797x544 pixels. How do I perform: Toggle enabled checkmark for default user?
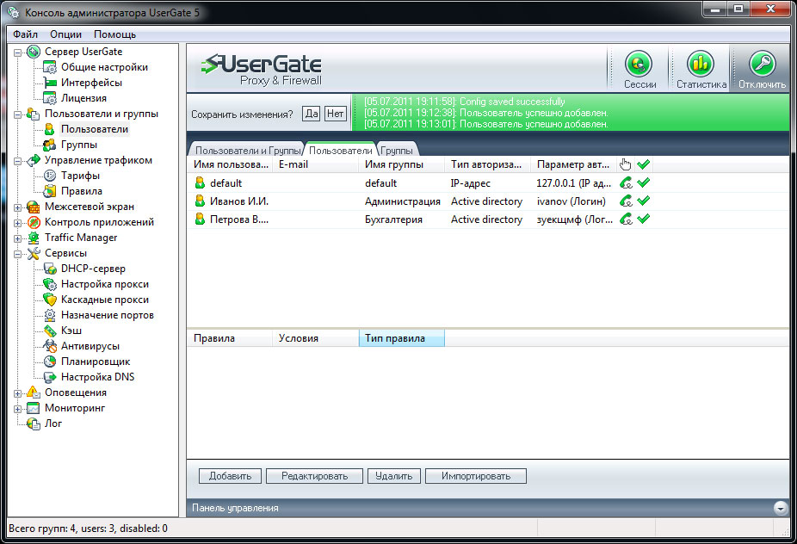[644, 182]
